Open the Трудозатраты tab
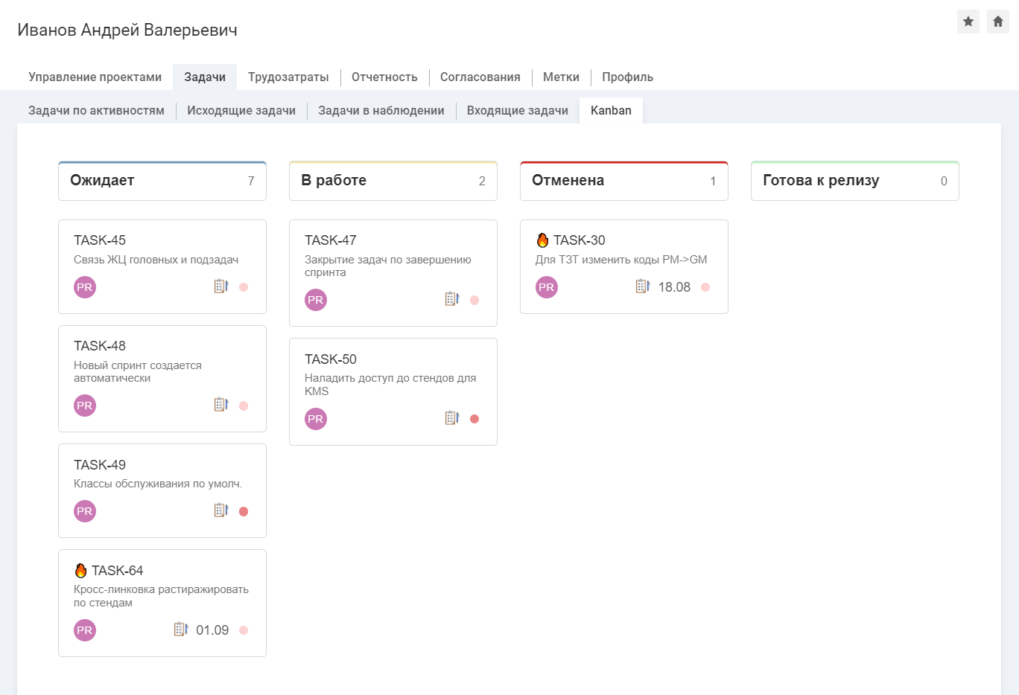Image resolution: width=1019 pixels, height=695 pixels. tap(288, 77)
